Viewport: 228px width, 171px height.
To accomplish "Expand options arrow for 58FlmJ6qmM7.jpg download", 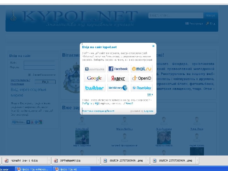I will tap(98, 161).
